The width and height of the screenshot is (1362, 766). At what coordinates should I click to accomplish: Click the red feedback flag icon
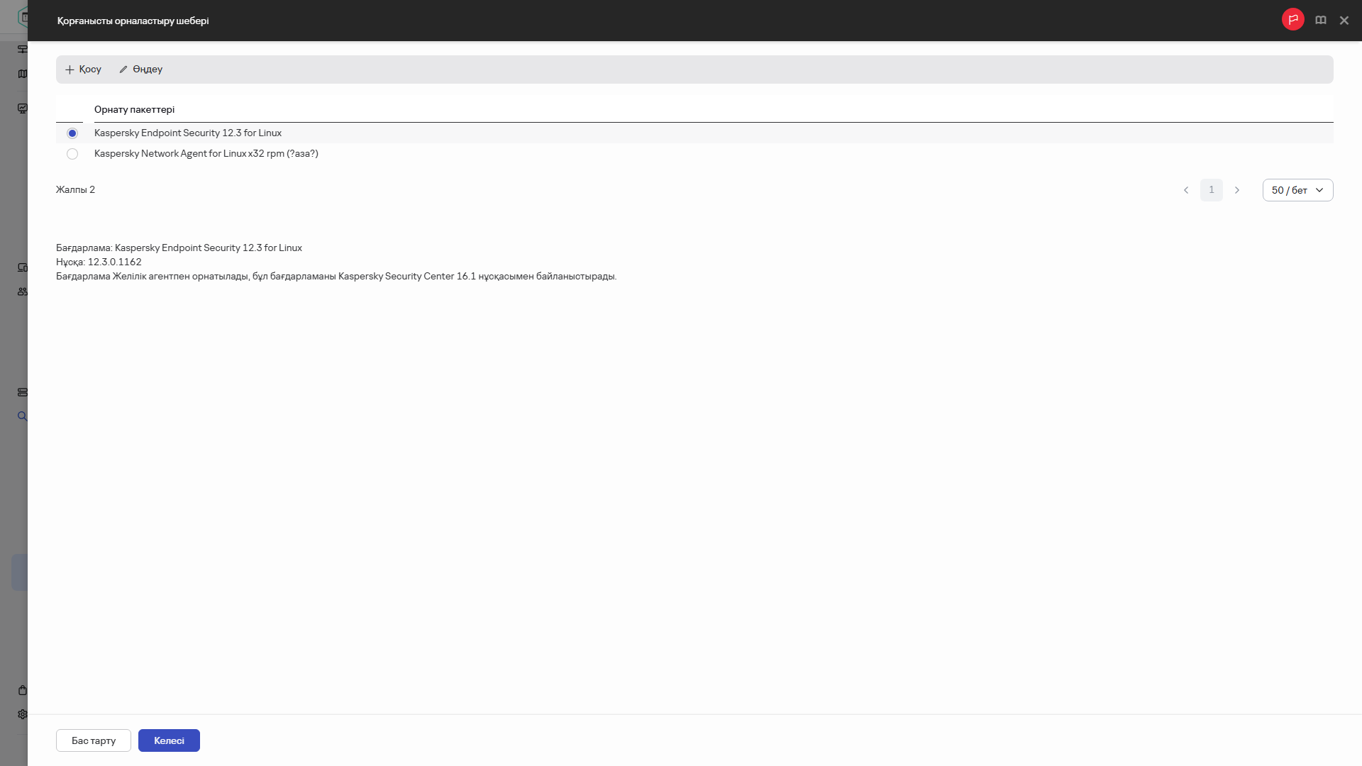tap(1292, 20)
